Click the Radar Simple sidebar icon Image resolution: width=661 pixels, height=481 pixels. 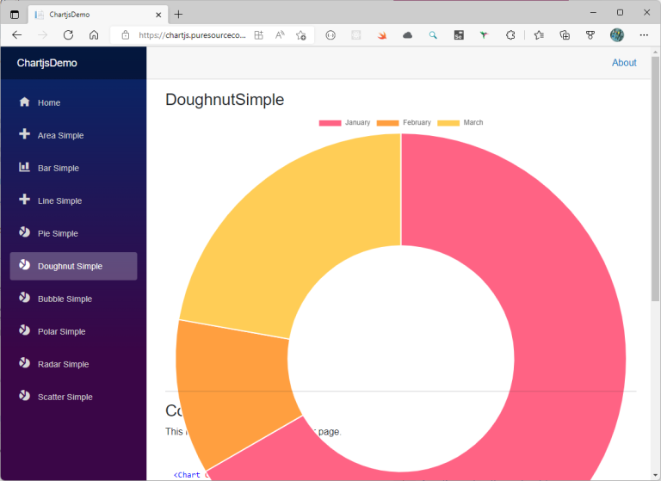click(25, 364)
